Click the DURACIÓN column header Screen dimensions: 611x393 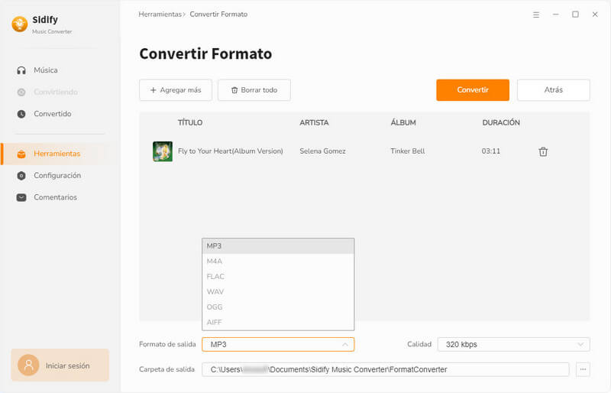point(501,122)
